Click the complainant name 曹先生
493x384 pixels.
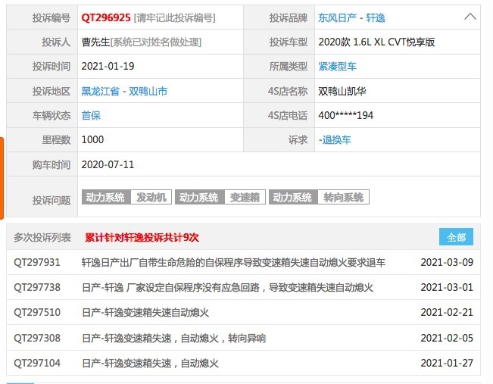(95, 42)
